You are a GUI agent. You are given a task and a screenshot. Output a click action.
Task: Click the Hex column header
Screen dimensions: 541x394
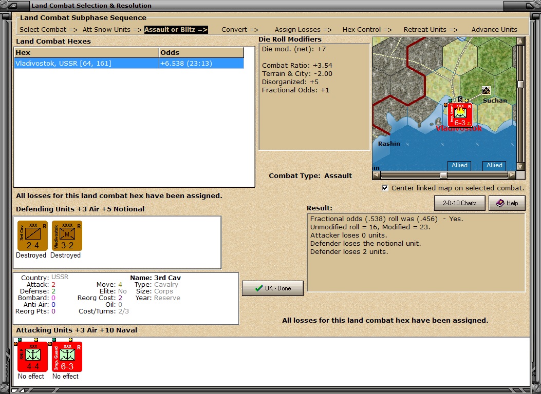coord(87,53)
